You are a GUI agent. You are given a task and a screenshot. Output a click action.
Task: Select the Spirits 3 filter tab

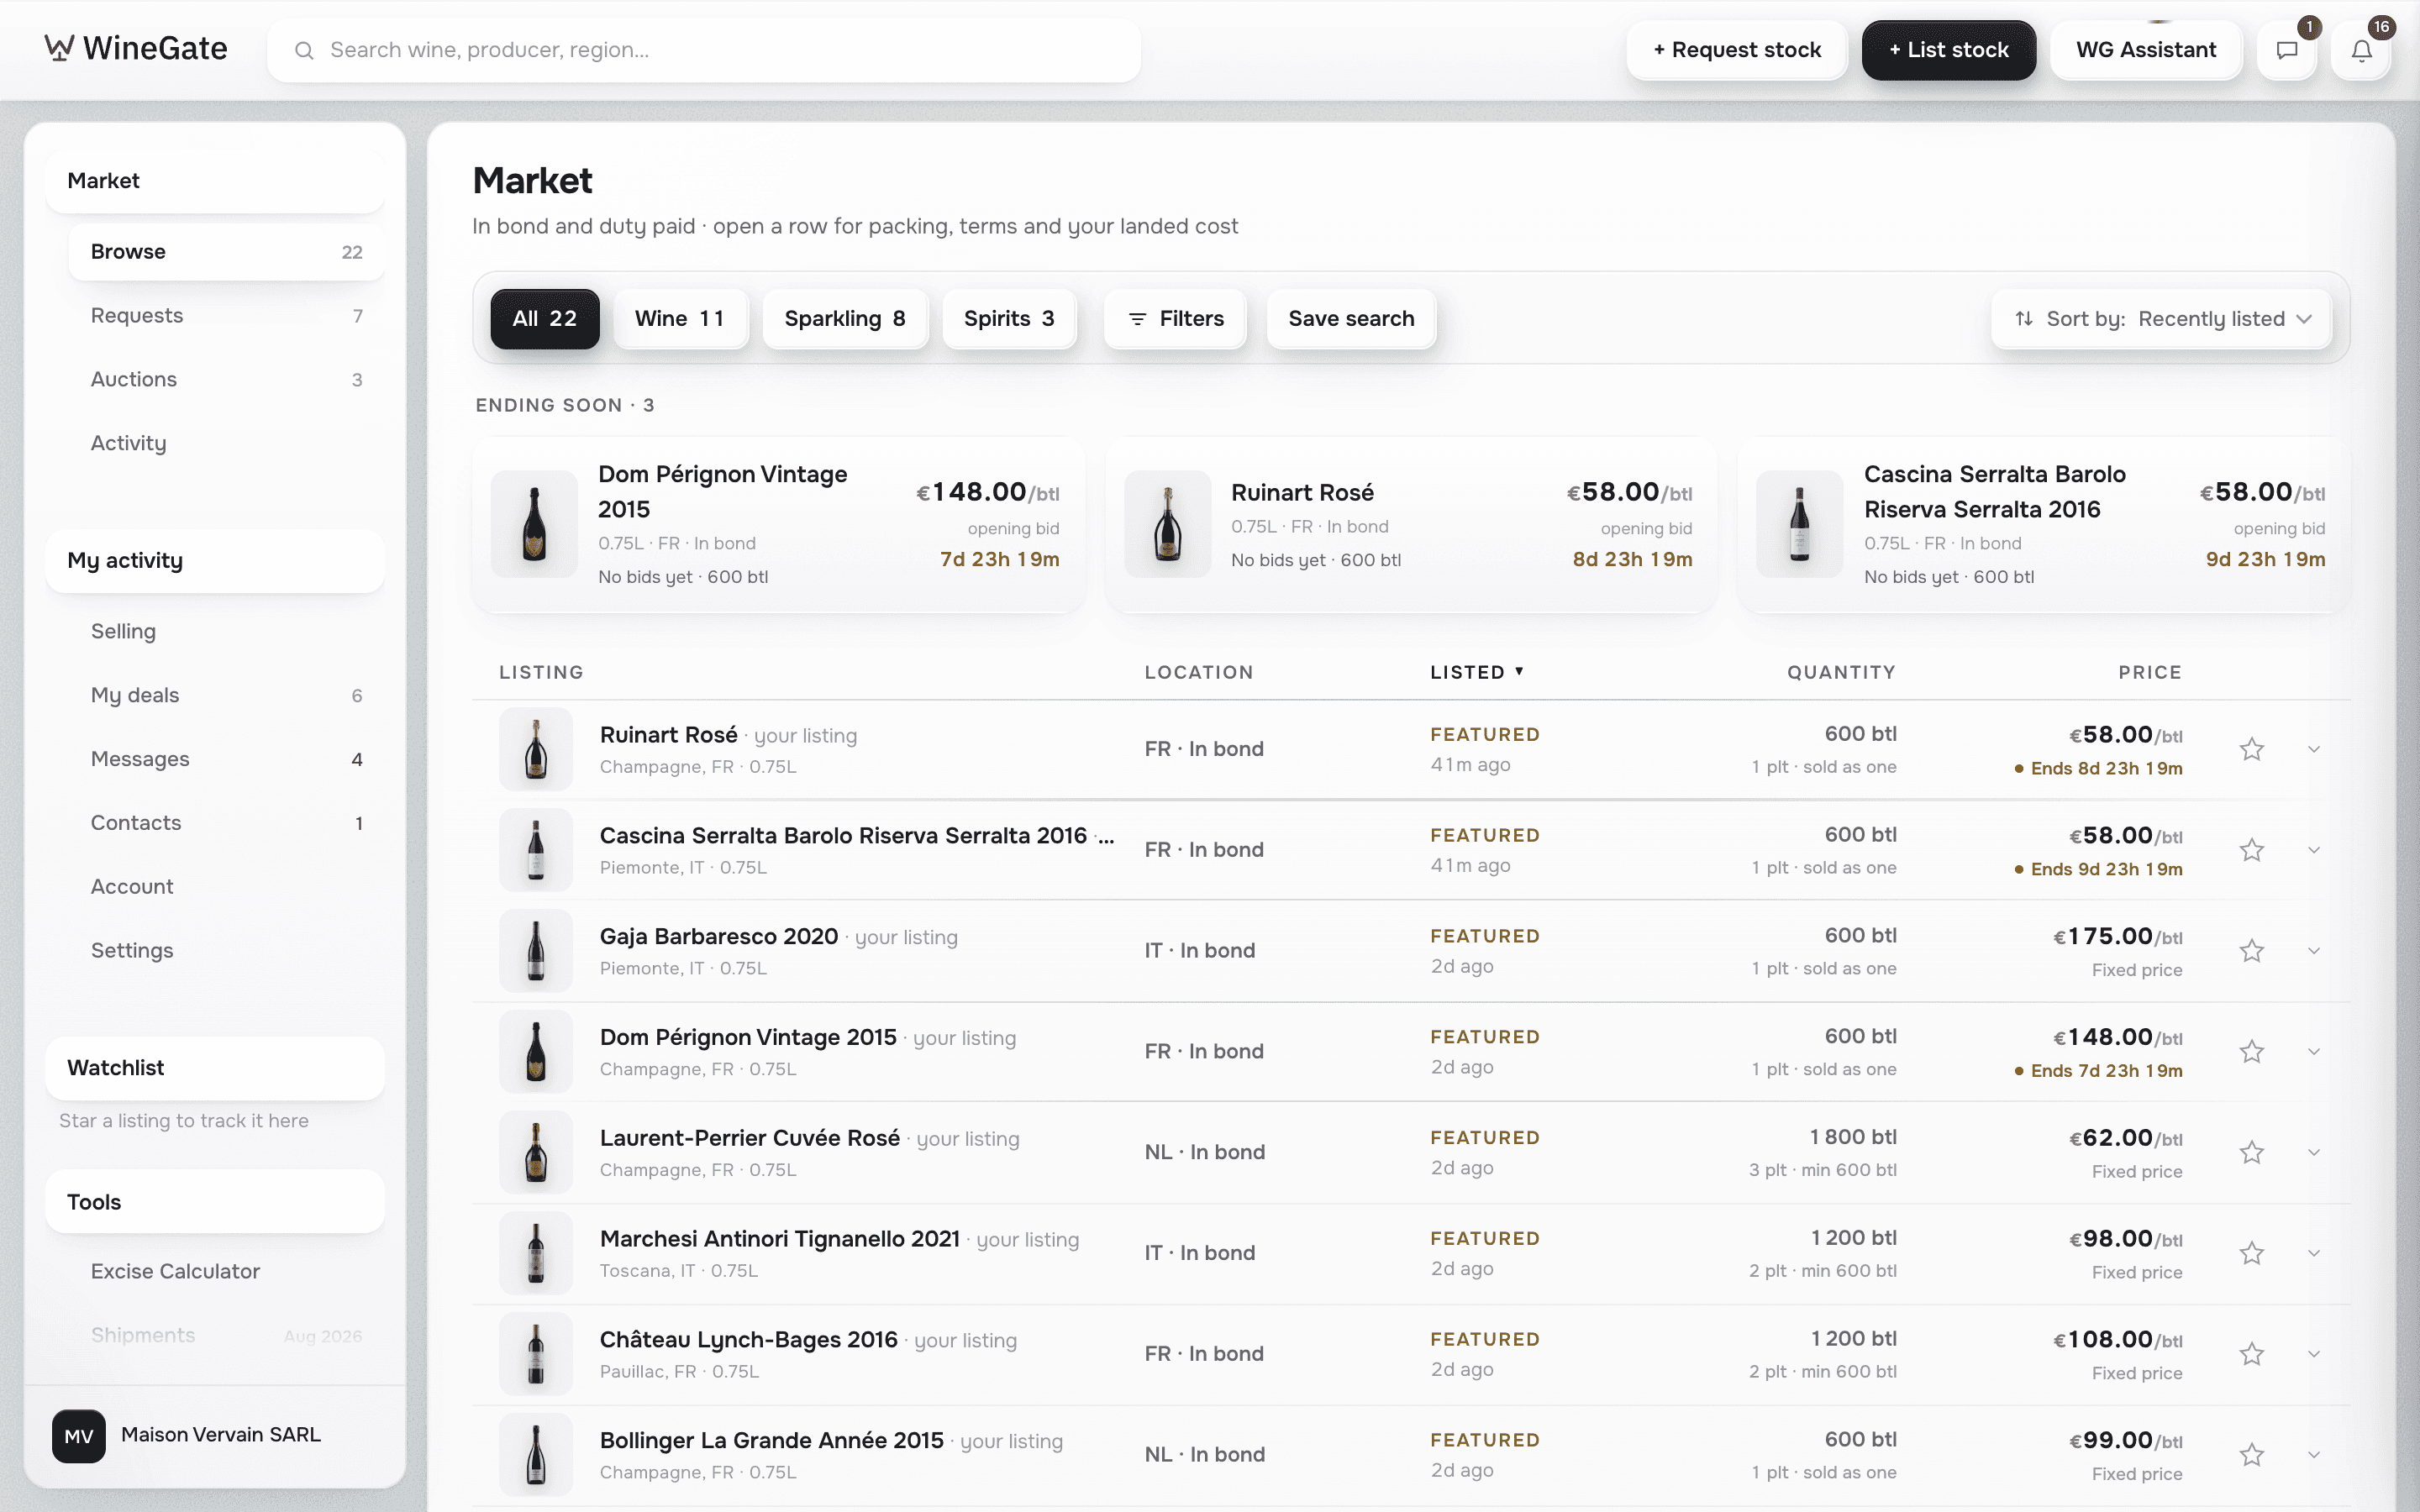(1009, 319)
